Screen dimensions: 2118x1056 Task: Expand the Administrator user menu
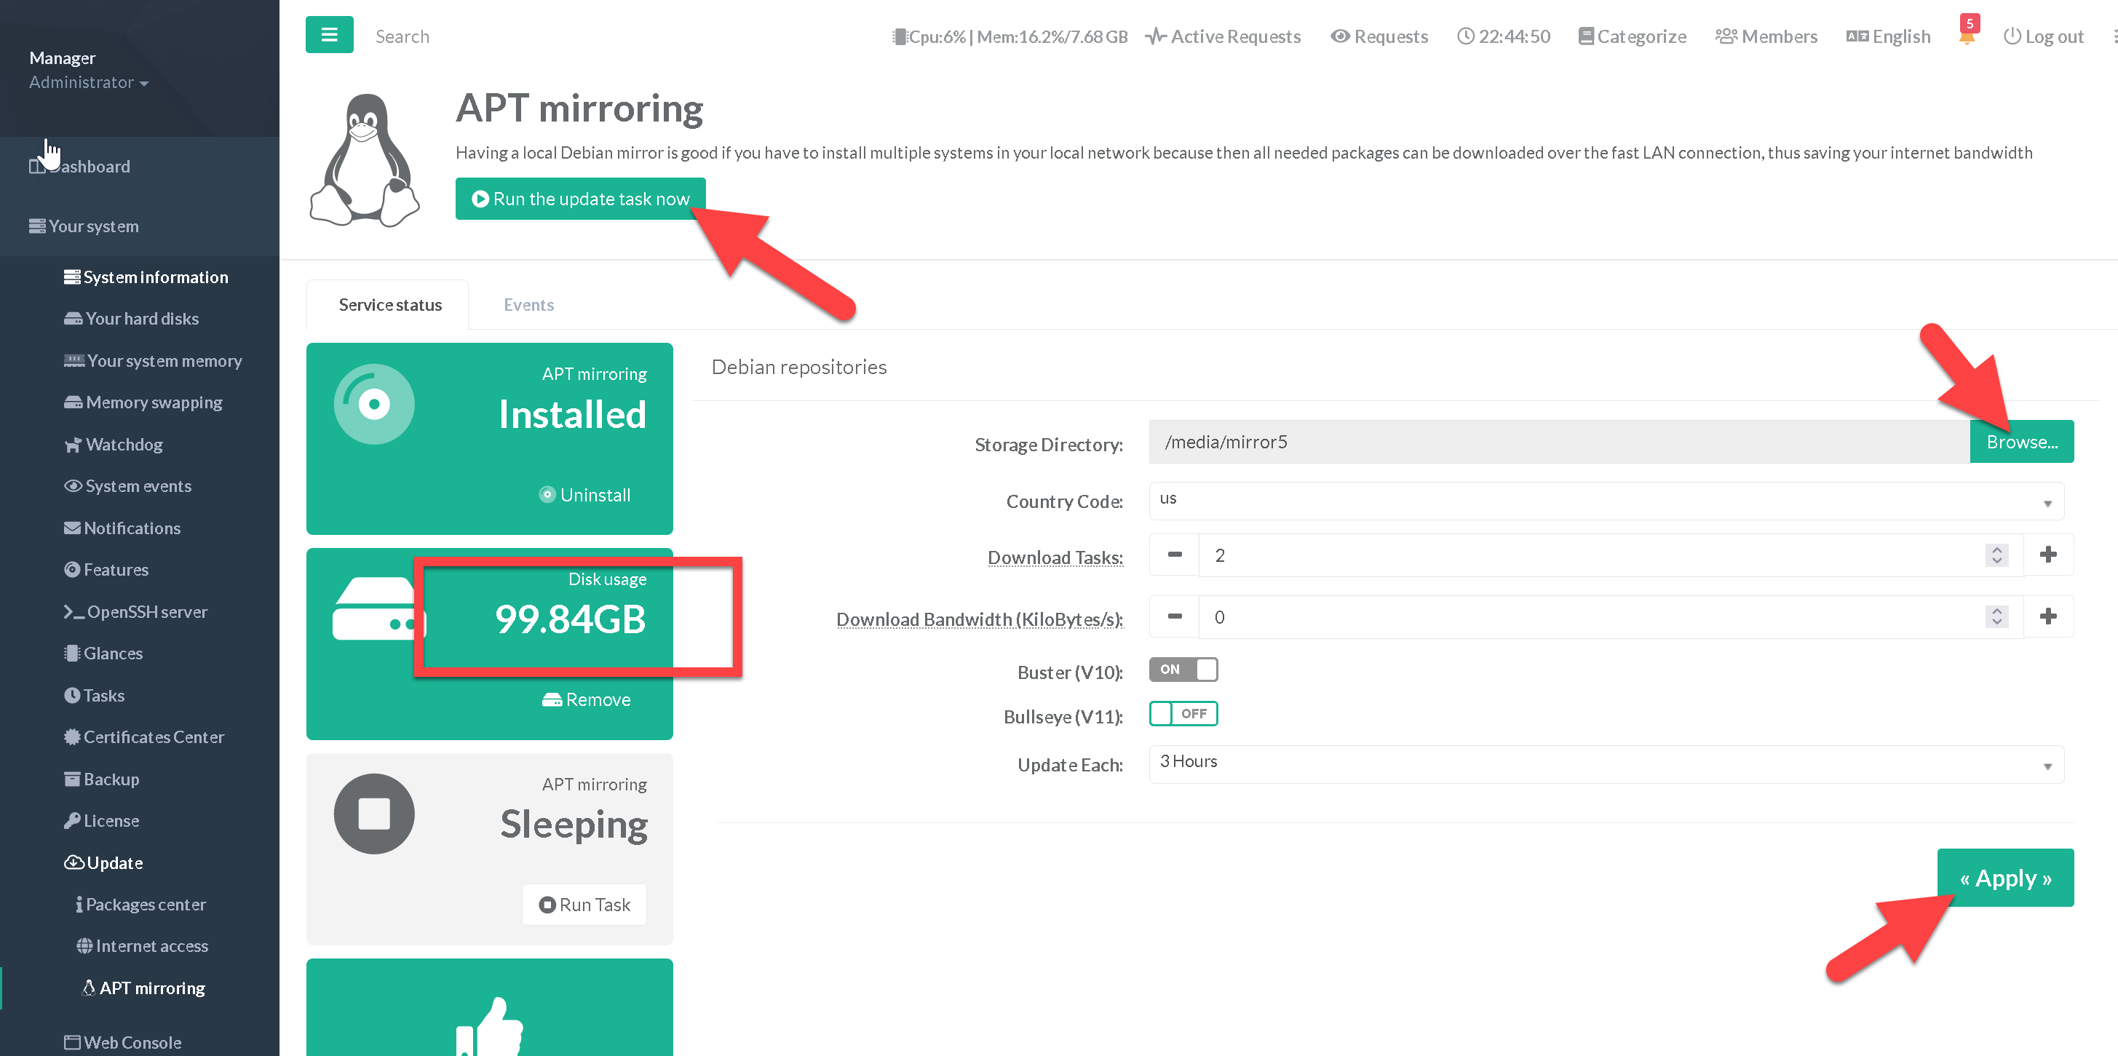(x=89, y=82)
